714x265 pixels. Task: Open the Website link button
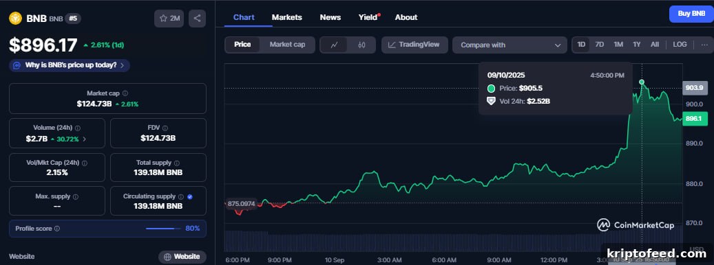coord(182,257)
